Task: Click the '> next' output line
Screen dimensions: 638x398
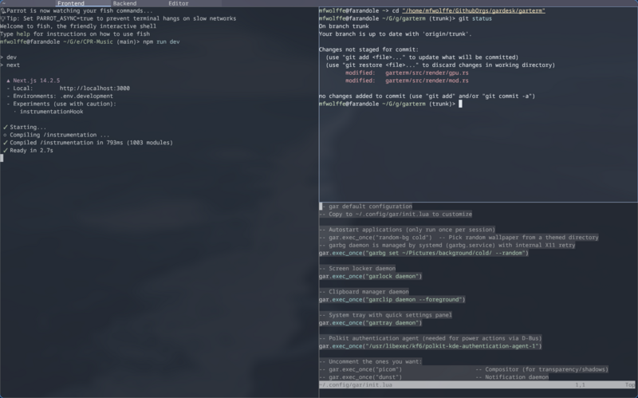Action: (x=10, y=65)
